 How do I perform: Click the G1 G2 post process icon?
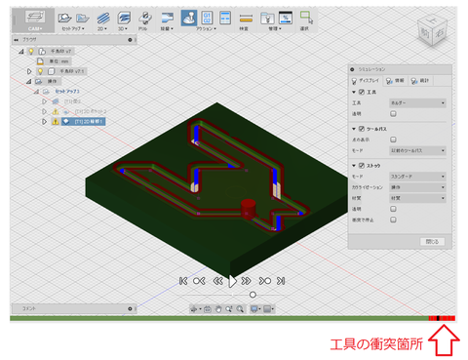pos(207,18)
